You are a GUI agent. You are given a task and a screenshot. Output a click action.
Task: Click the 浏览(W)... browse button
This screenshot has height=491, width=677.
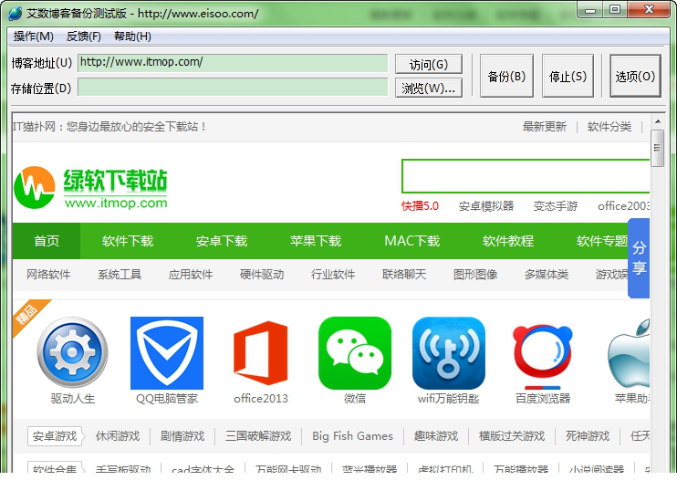coord(428,89)
